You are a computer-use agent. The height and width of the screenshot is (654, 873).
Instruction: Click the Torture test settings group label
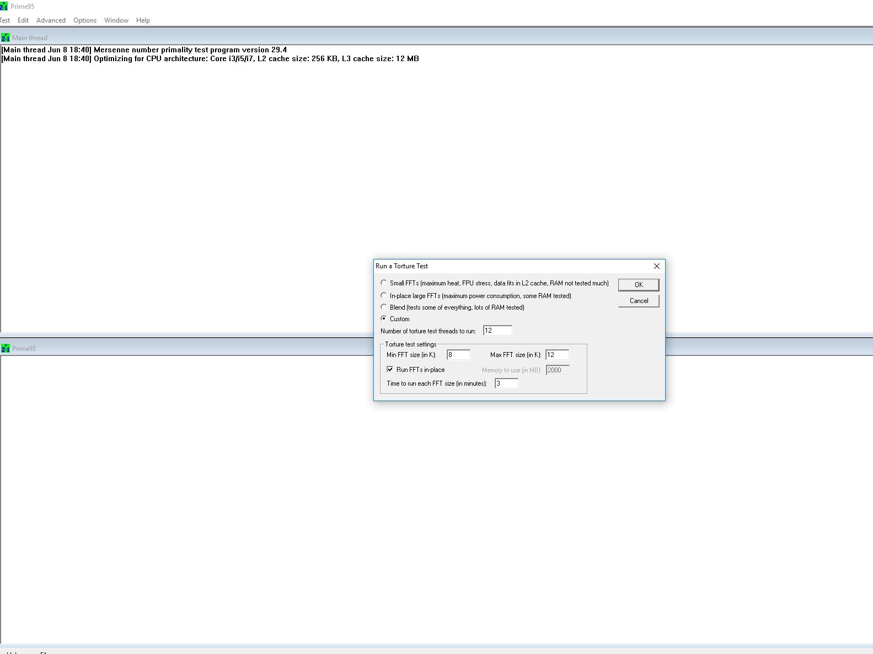coord(411,344)
